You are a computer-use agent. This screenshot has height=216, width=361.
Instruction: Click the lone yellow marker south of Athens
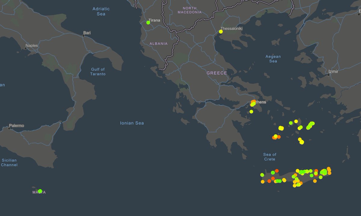coord(251,112)
